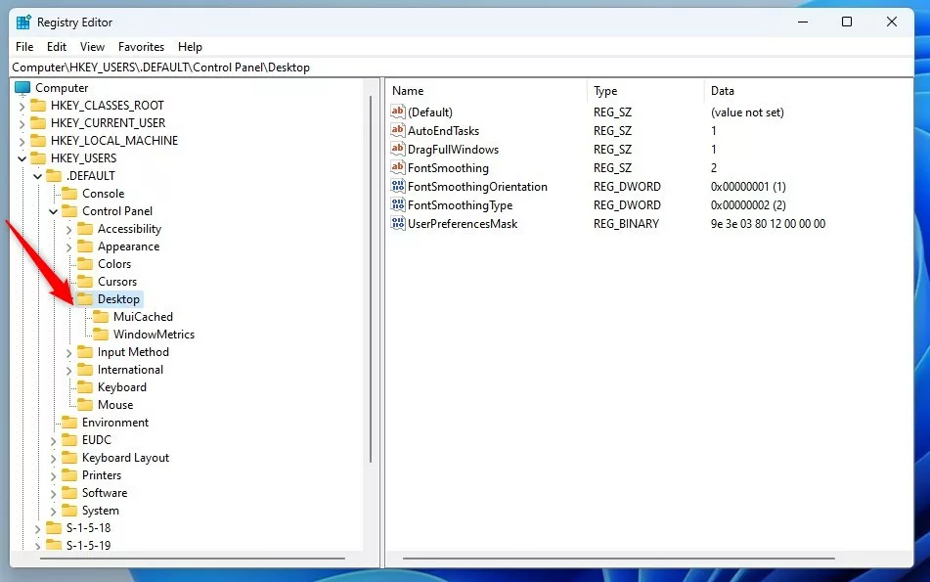The width and height of the screenshot is (930, 582).
Task: Click the data value 0x00000001 (1)
Action: 748,187
